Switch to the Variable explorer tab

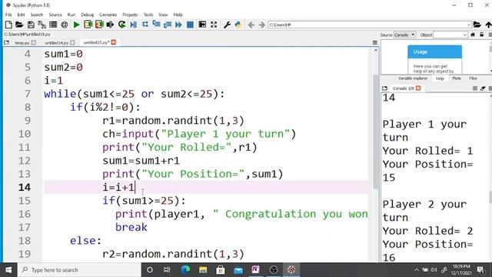pos(413,78)
